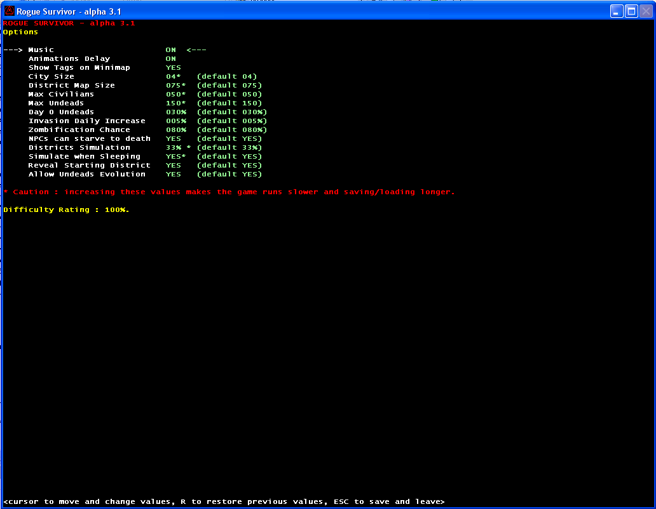Click the District Map Size value 075*
This screenshot has height=509, width=656.
[x=175, y=85]
